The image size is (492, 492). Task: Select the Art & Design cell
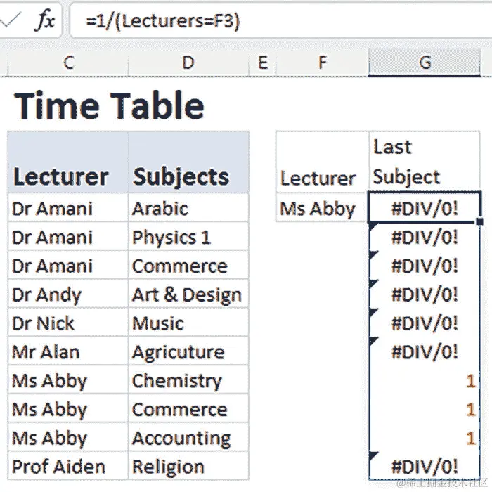187,294
